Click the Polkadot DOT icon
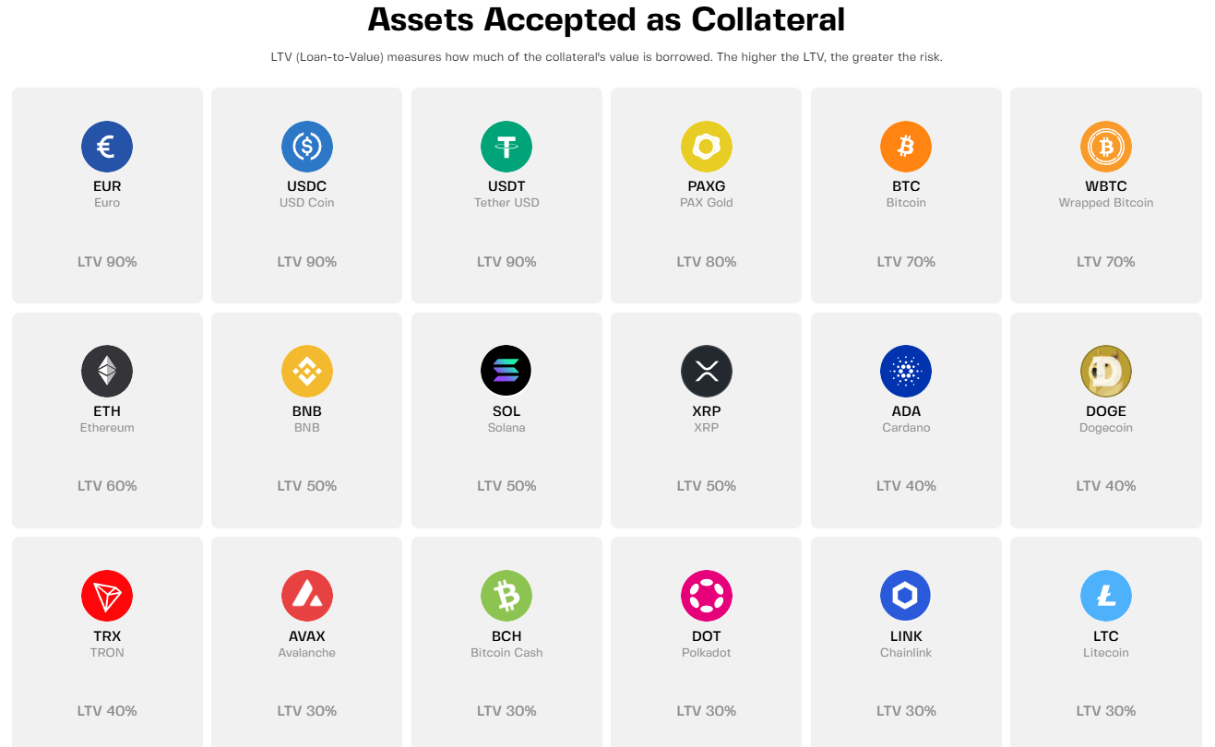Image resolution: width=1215 pixels, height=747 pixels. click(x=707, y=596)
